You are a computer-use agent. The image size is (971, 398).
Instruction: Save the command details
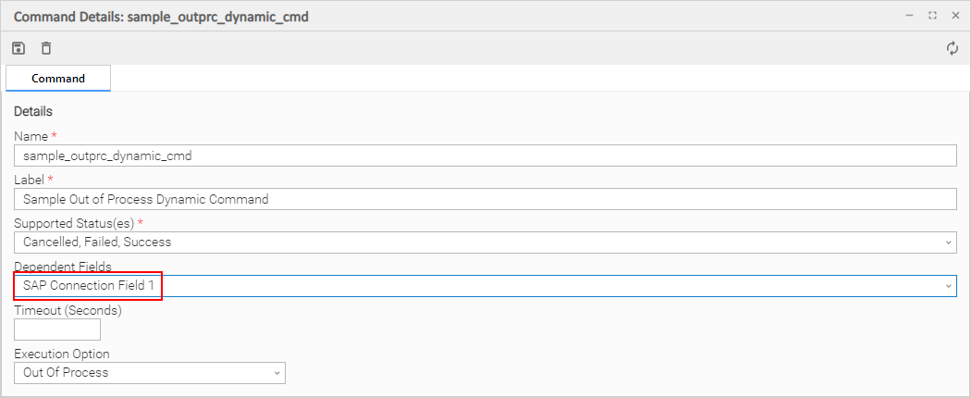[18, 48]
